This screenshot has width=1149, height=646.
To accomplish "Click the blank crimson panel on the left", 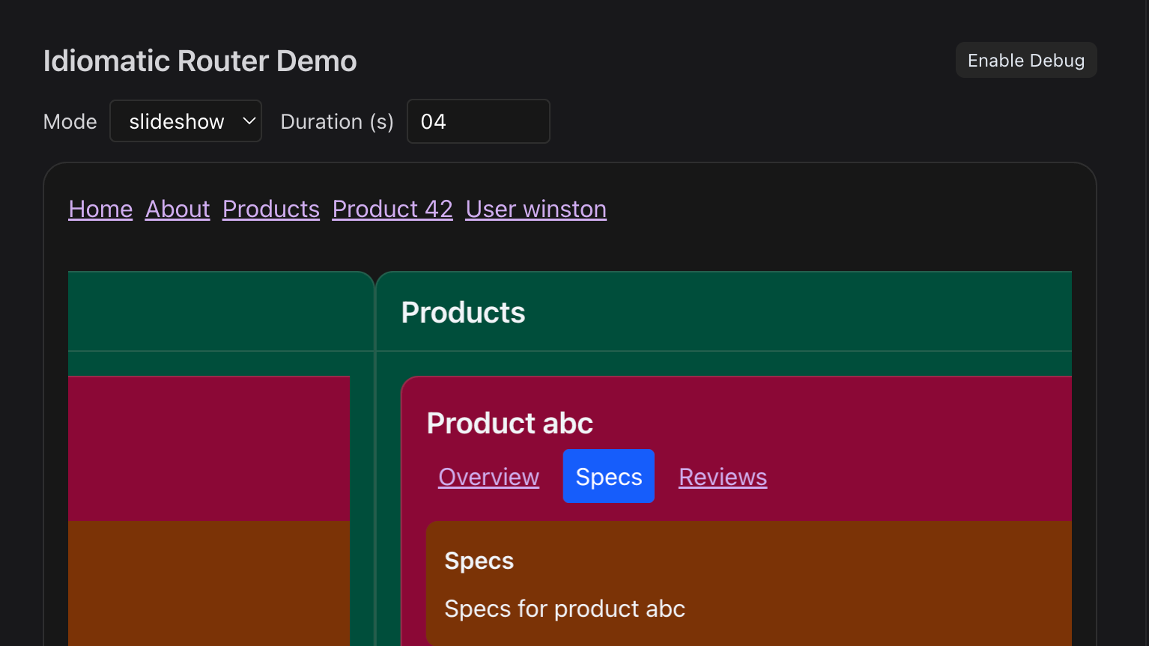I will (x=209, y=448).
